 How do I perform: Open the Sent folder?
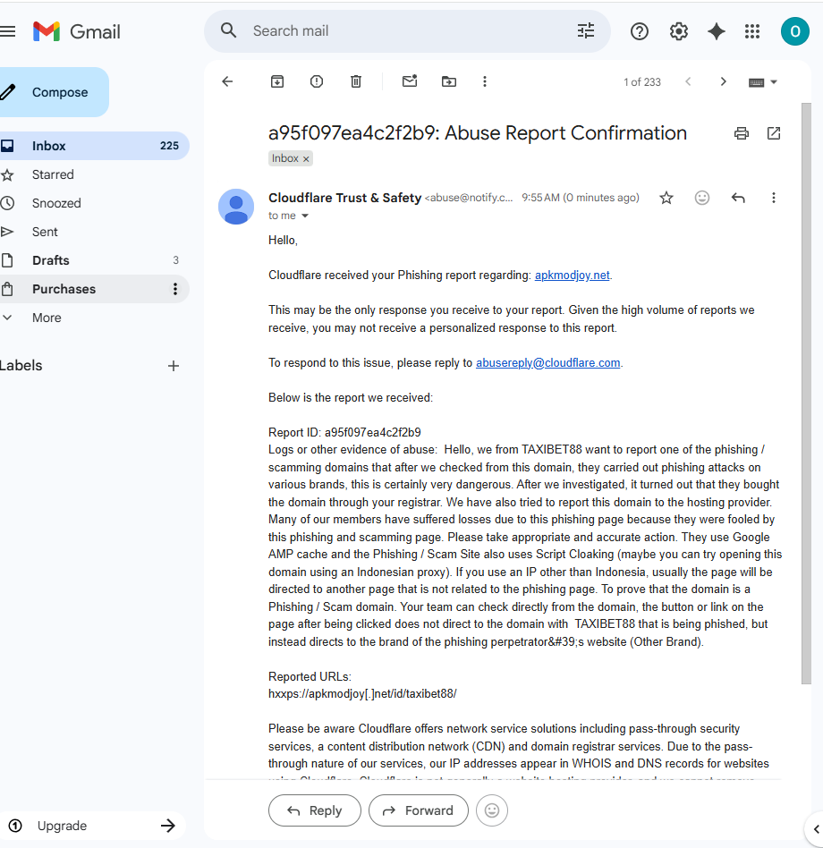[x=94, y=232]
